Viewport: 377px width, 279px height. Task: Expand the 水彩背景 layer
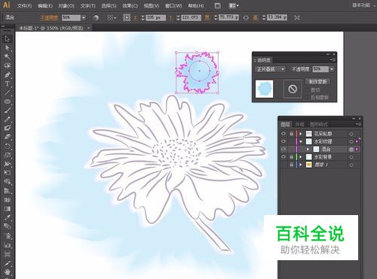[x=301, y=157]
